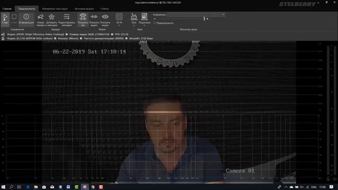The image size is (338, 190).
Task: Click the ENG language indicator
Action: pos(314,187)
